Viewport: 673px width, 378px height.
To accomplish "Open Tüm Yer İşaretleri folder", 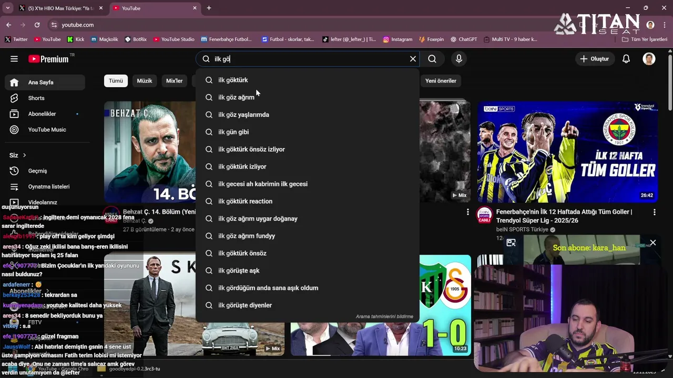I will [x=644, y=39].
